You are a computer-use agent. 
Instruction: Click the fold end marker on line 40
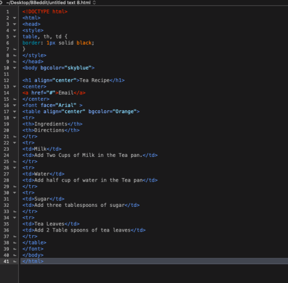pyautogui.click(x=15, y=255)
